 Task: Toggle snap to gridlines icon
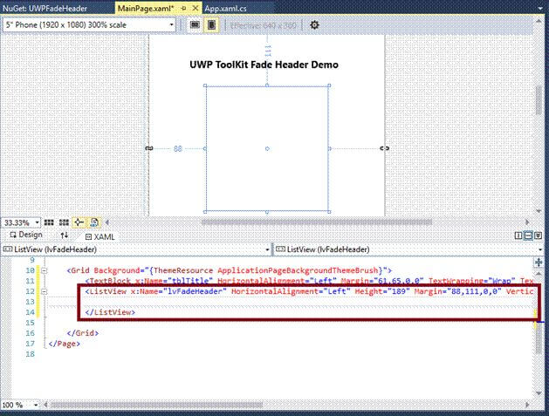tap(64, 222)
